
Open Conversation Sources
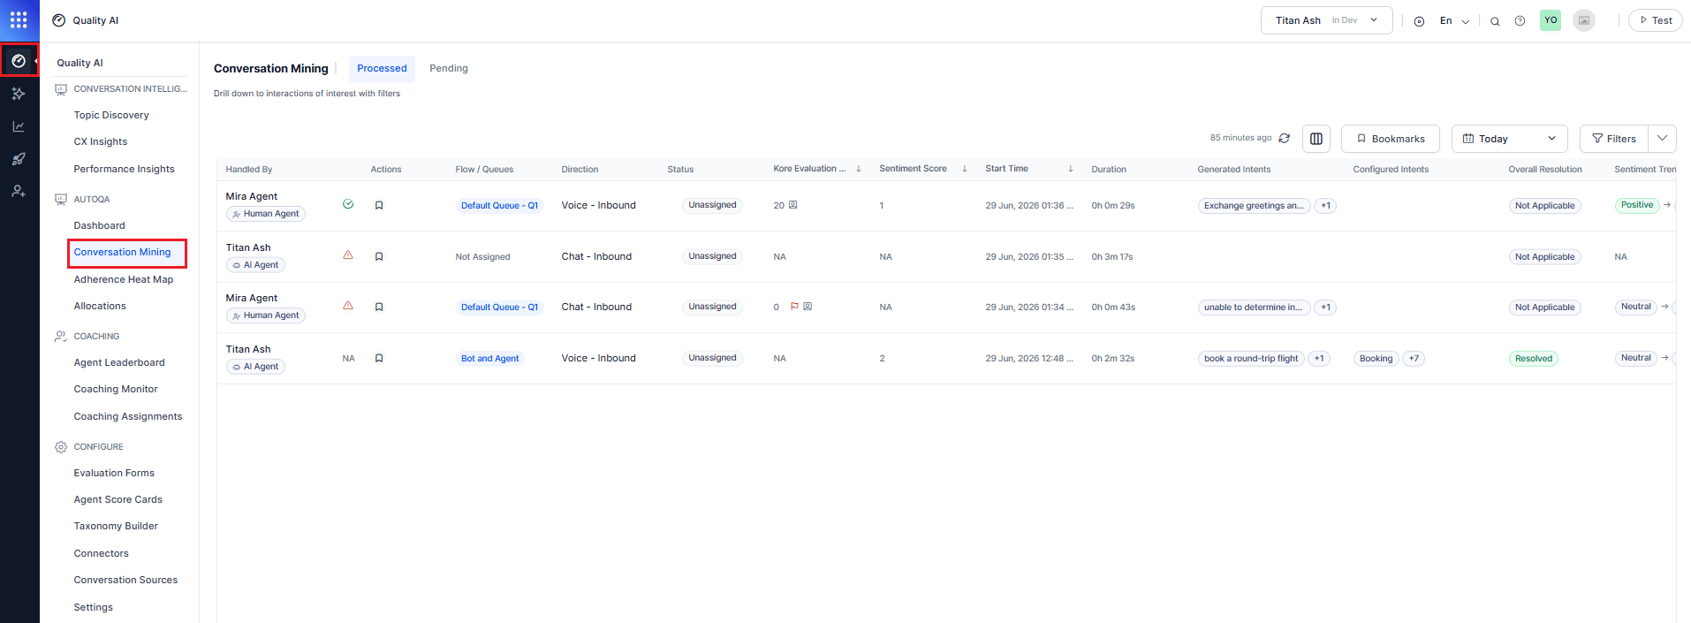125,580
